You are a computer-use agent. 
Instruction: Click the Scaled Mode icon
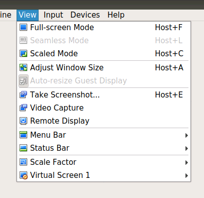tap(23, 53)
